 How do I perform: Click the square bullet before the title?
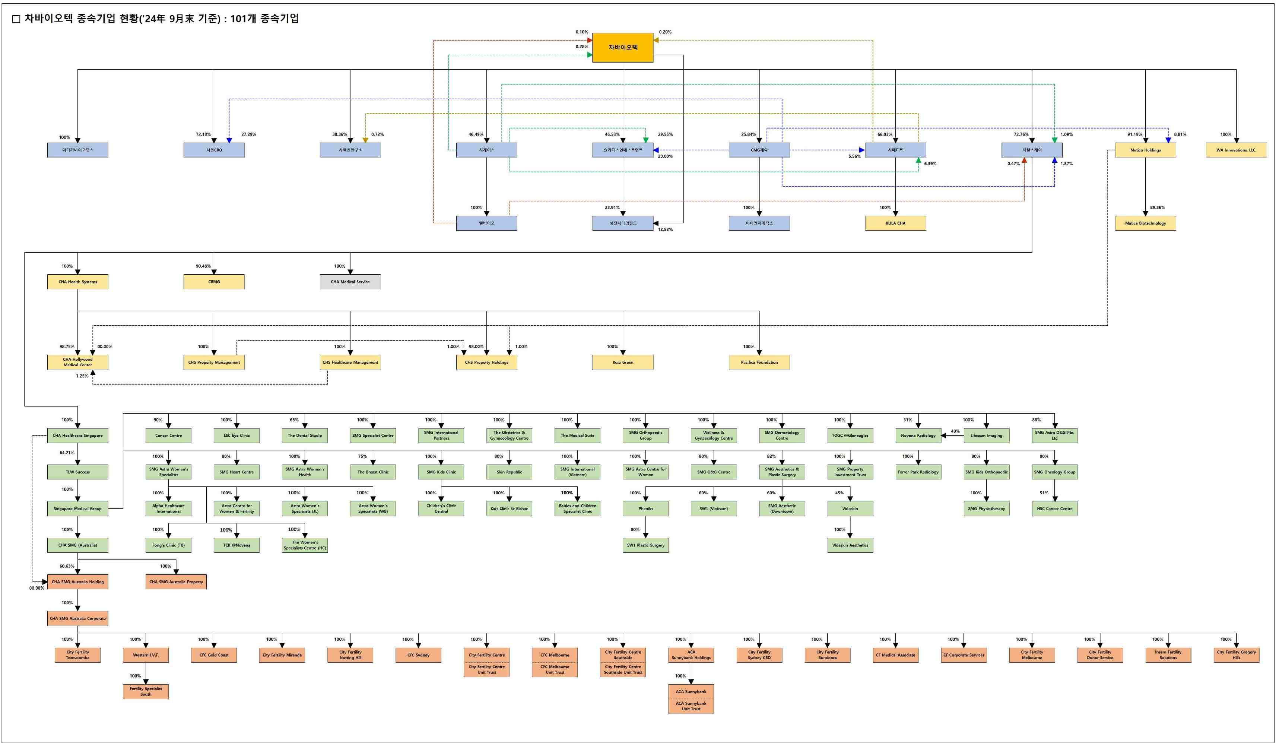point(16,19)
